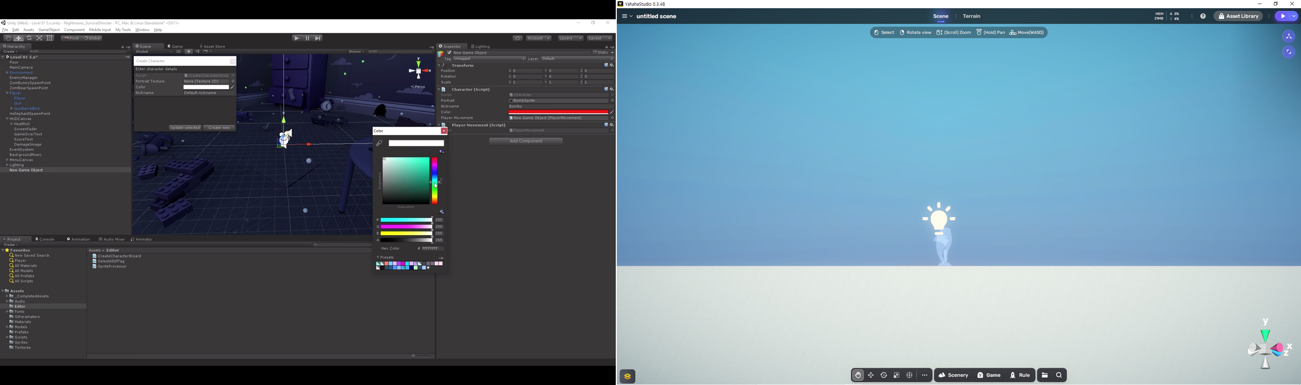Open more options ellipsis in YahahaStudio toolbar
The image size is (1301, 385).
[x=925, y=375]
